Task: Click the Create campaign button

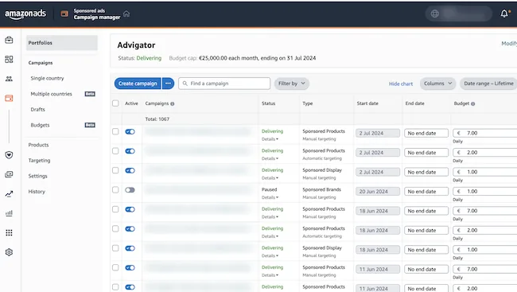Action: (138, 84)
